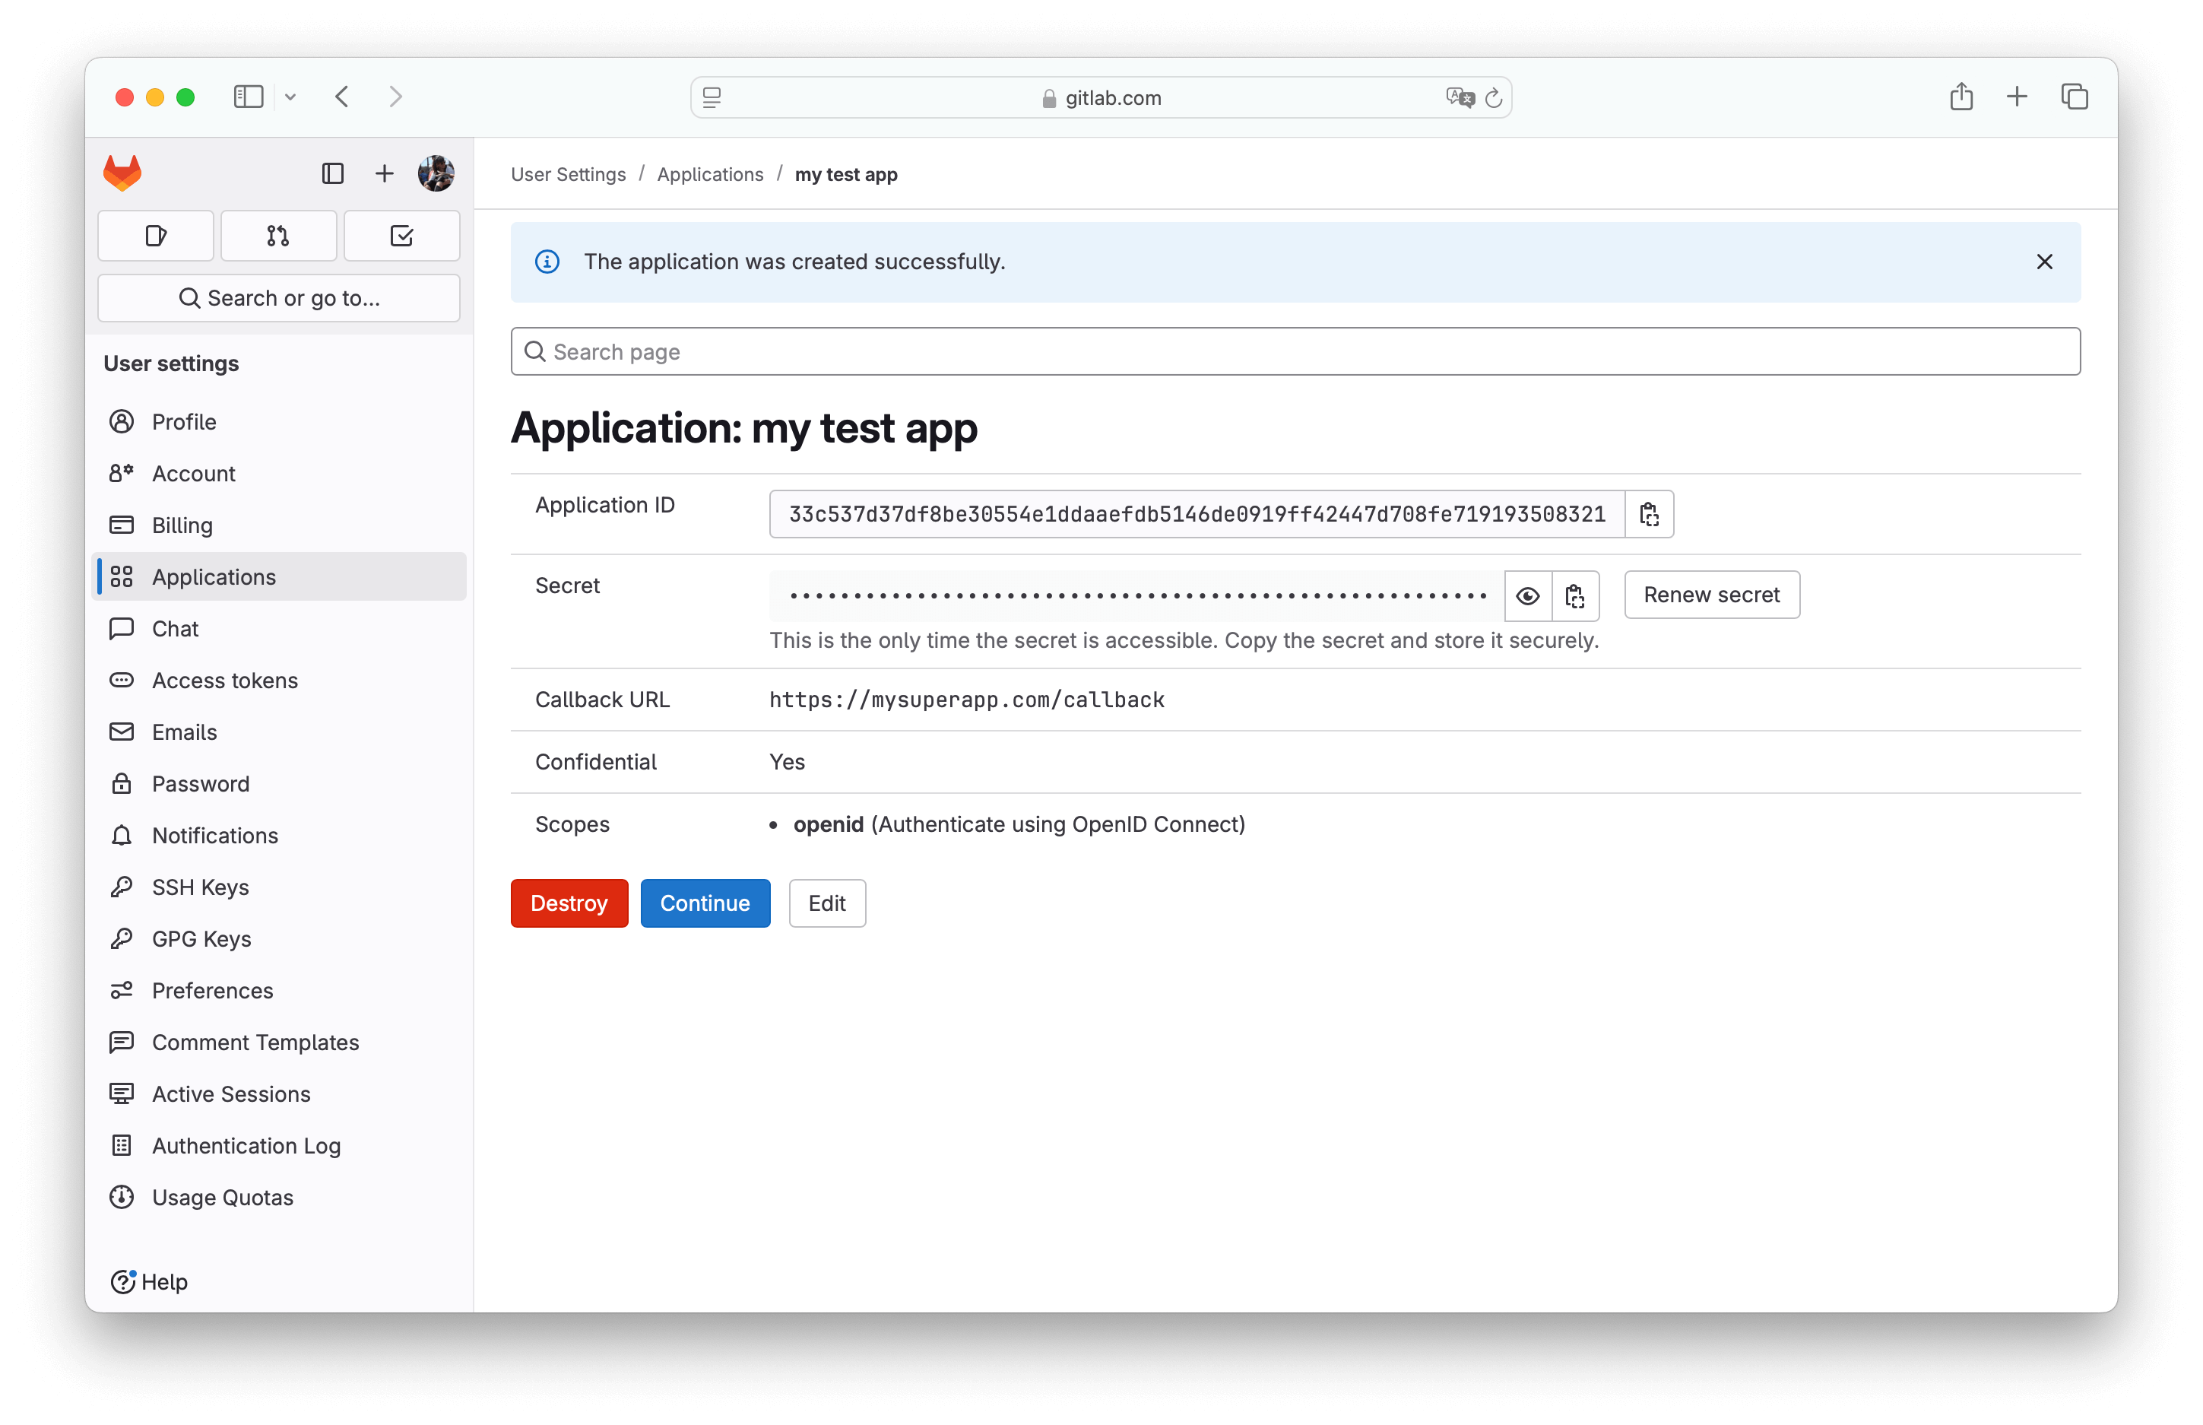Open Help at the sidebar bottom
Viewport: 2203px width, 1425px height.
[x=150, y=1283]
